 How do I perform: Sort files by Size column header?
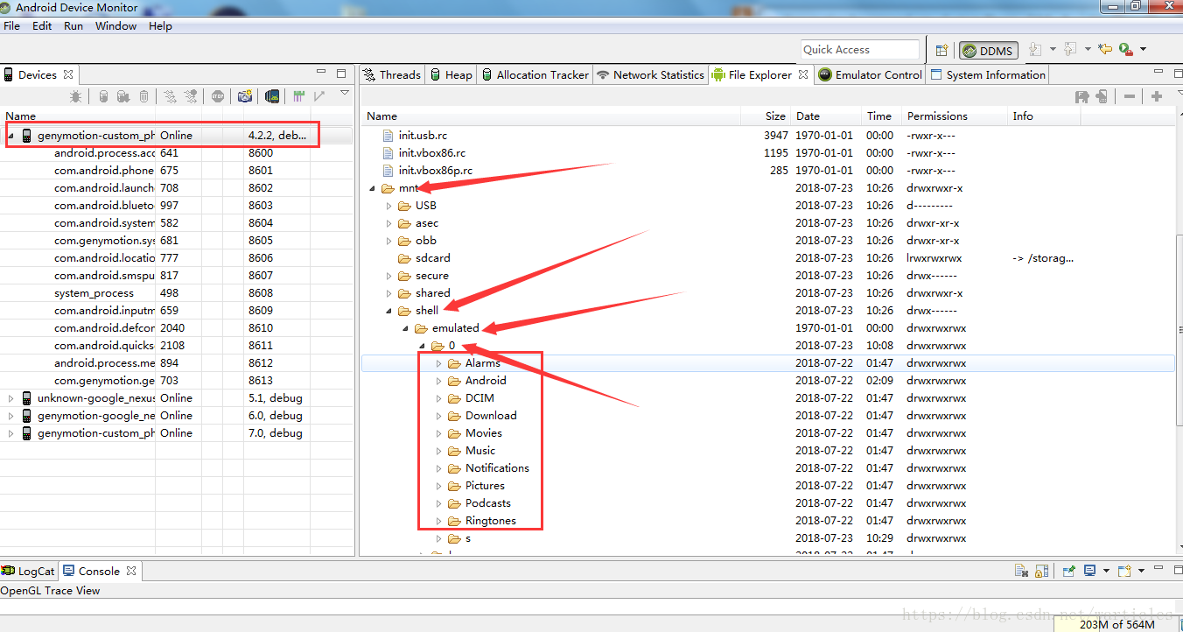click(x=765, y=116)
